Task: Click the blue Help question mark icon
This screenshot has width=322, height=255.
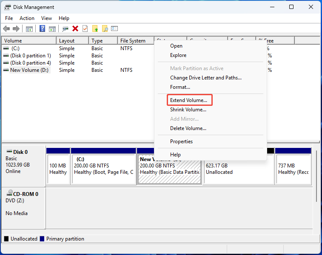Action: 42,28
